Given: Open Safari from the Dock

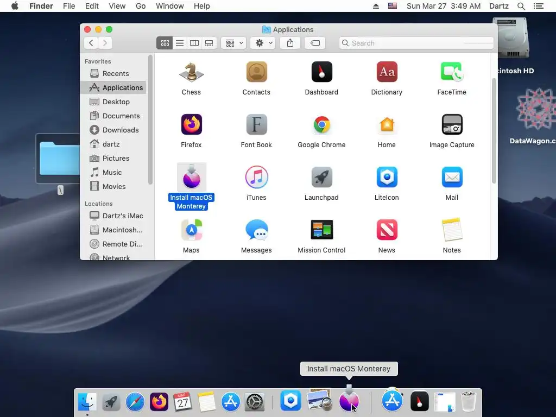Looking at the screenshot, I should click(135, 402).
